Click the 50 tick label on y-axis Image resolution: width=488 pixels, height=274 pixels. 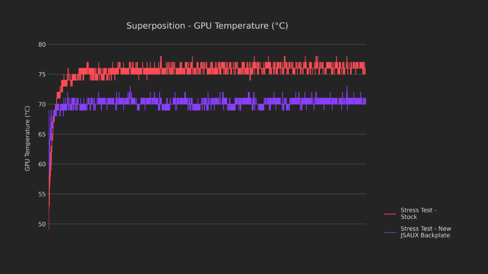(42, 224)
